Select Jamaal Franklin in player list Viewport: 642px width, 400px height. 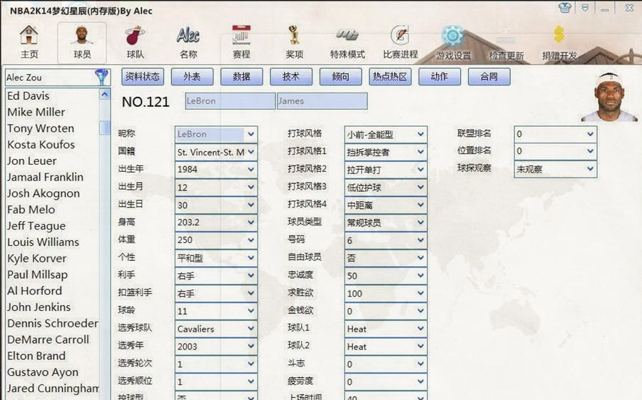(45, 178)
